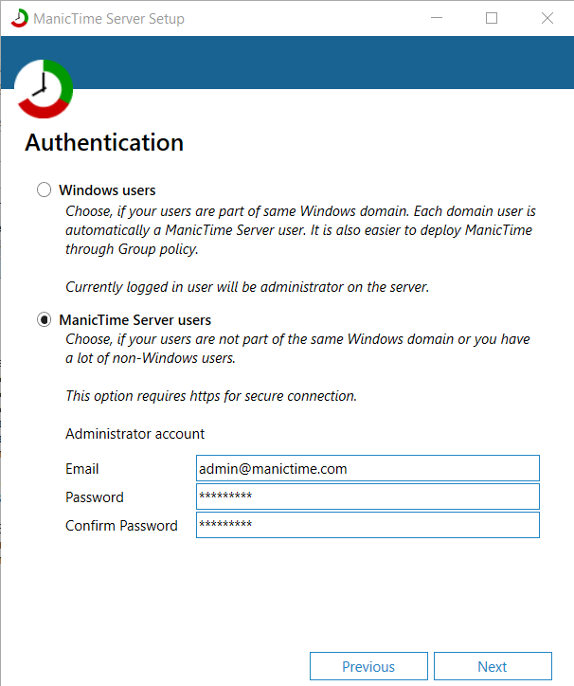Click the large ManicTime clock logo
Viewport: 574px width, 686px height.
(x=44, y=89)
